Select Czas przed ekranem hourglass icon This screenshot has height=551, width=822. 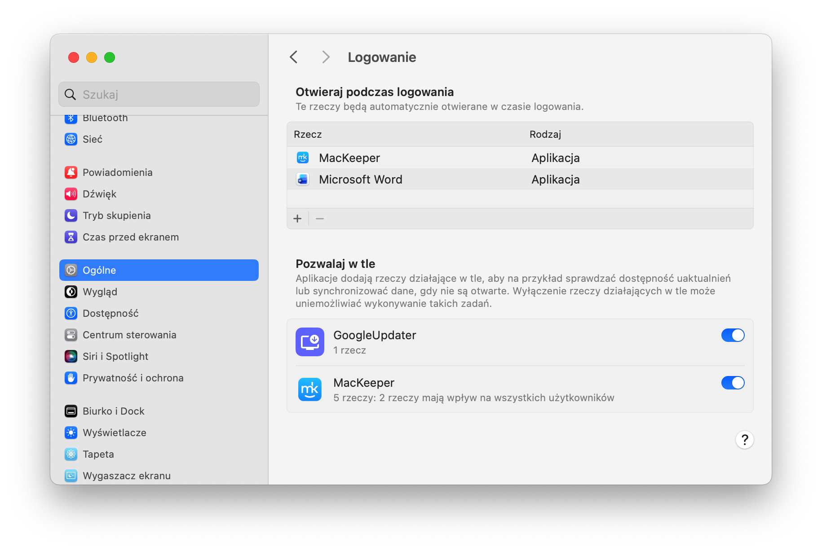pyautogui.click(x=71, y=237)
